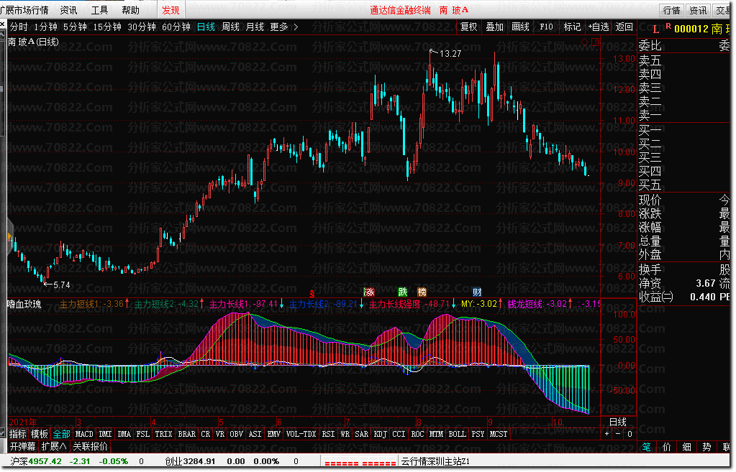Select the 模板 template tab

pos(40,434)
